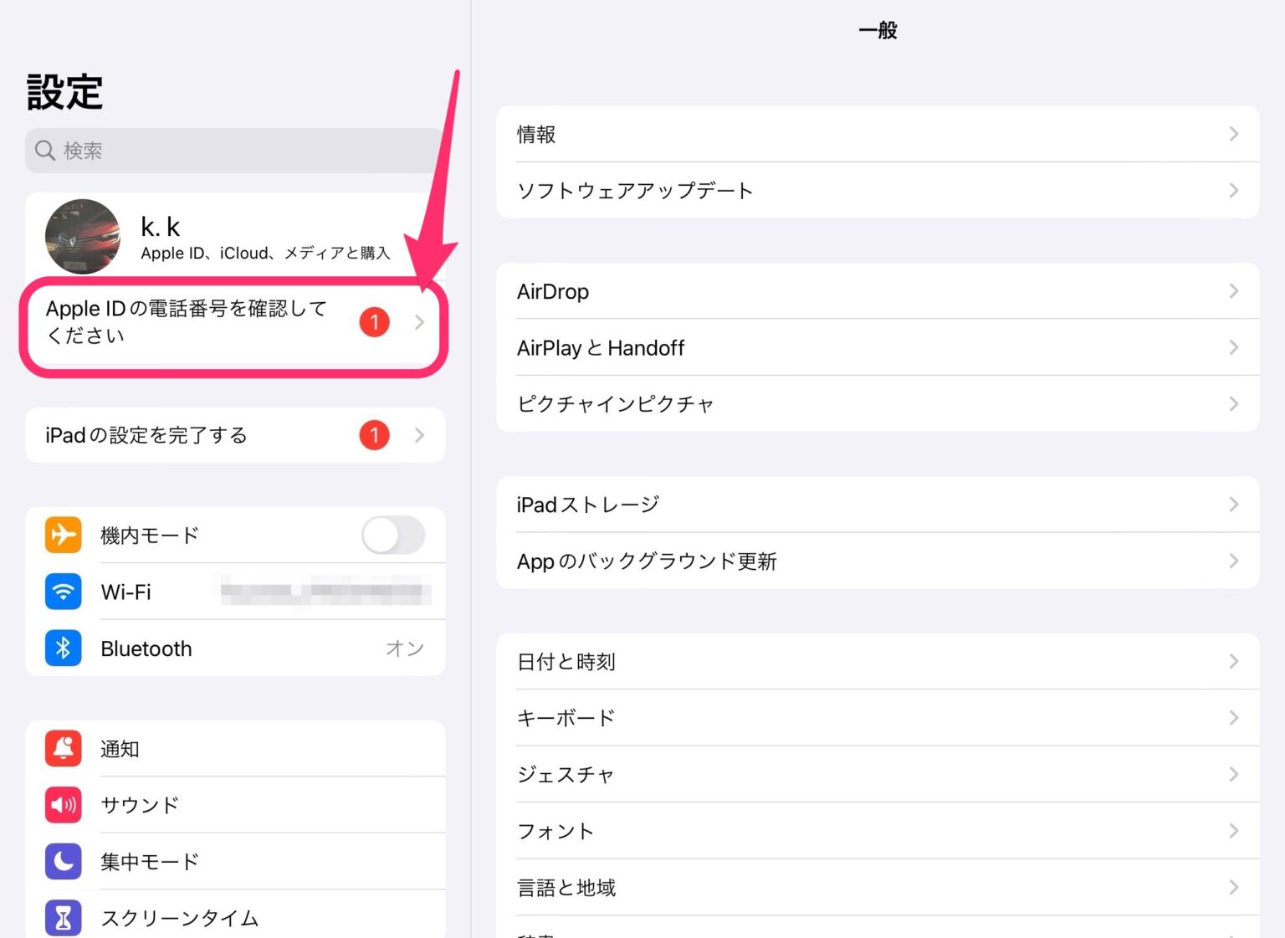Tap the k. k Apple ID profile thumbnail
Screen dimensions: 1285x938
tap(82, 237)
